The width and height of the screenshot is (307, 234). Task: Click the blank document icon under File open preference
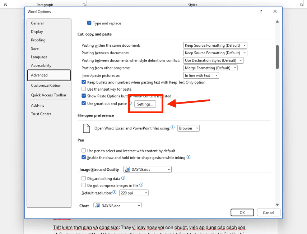point(86,128)
